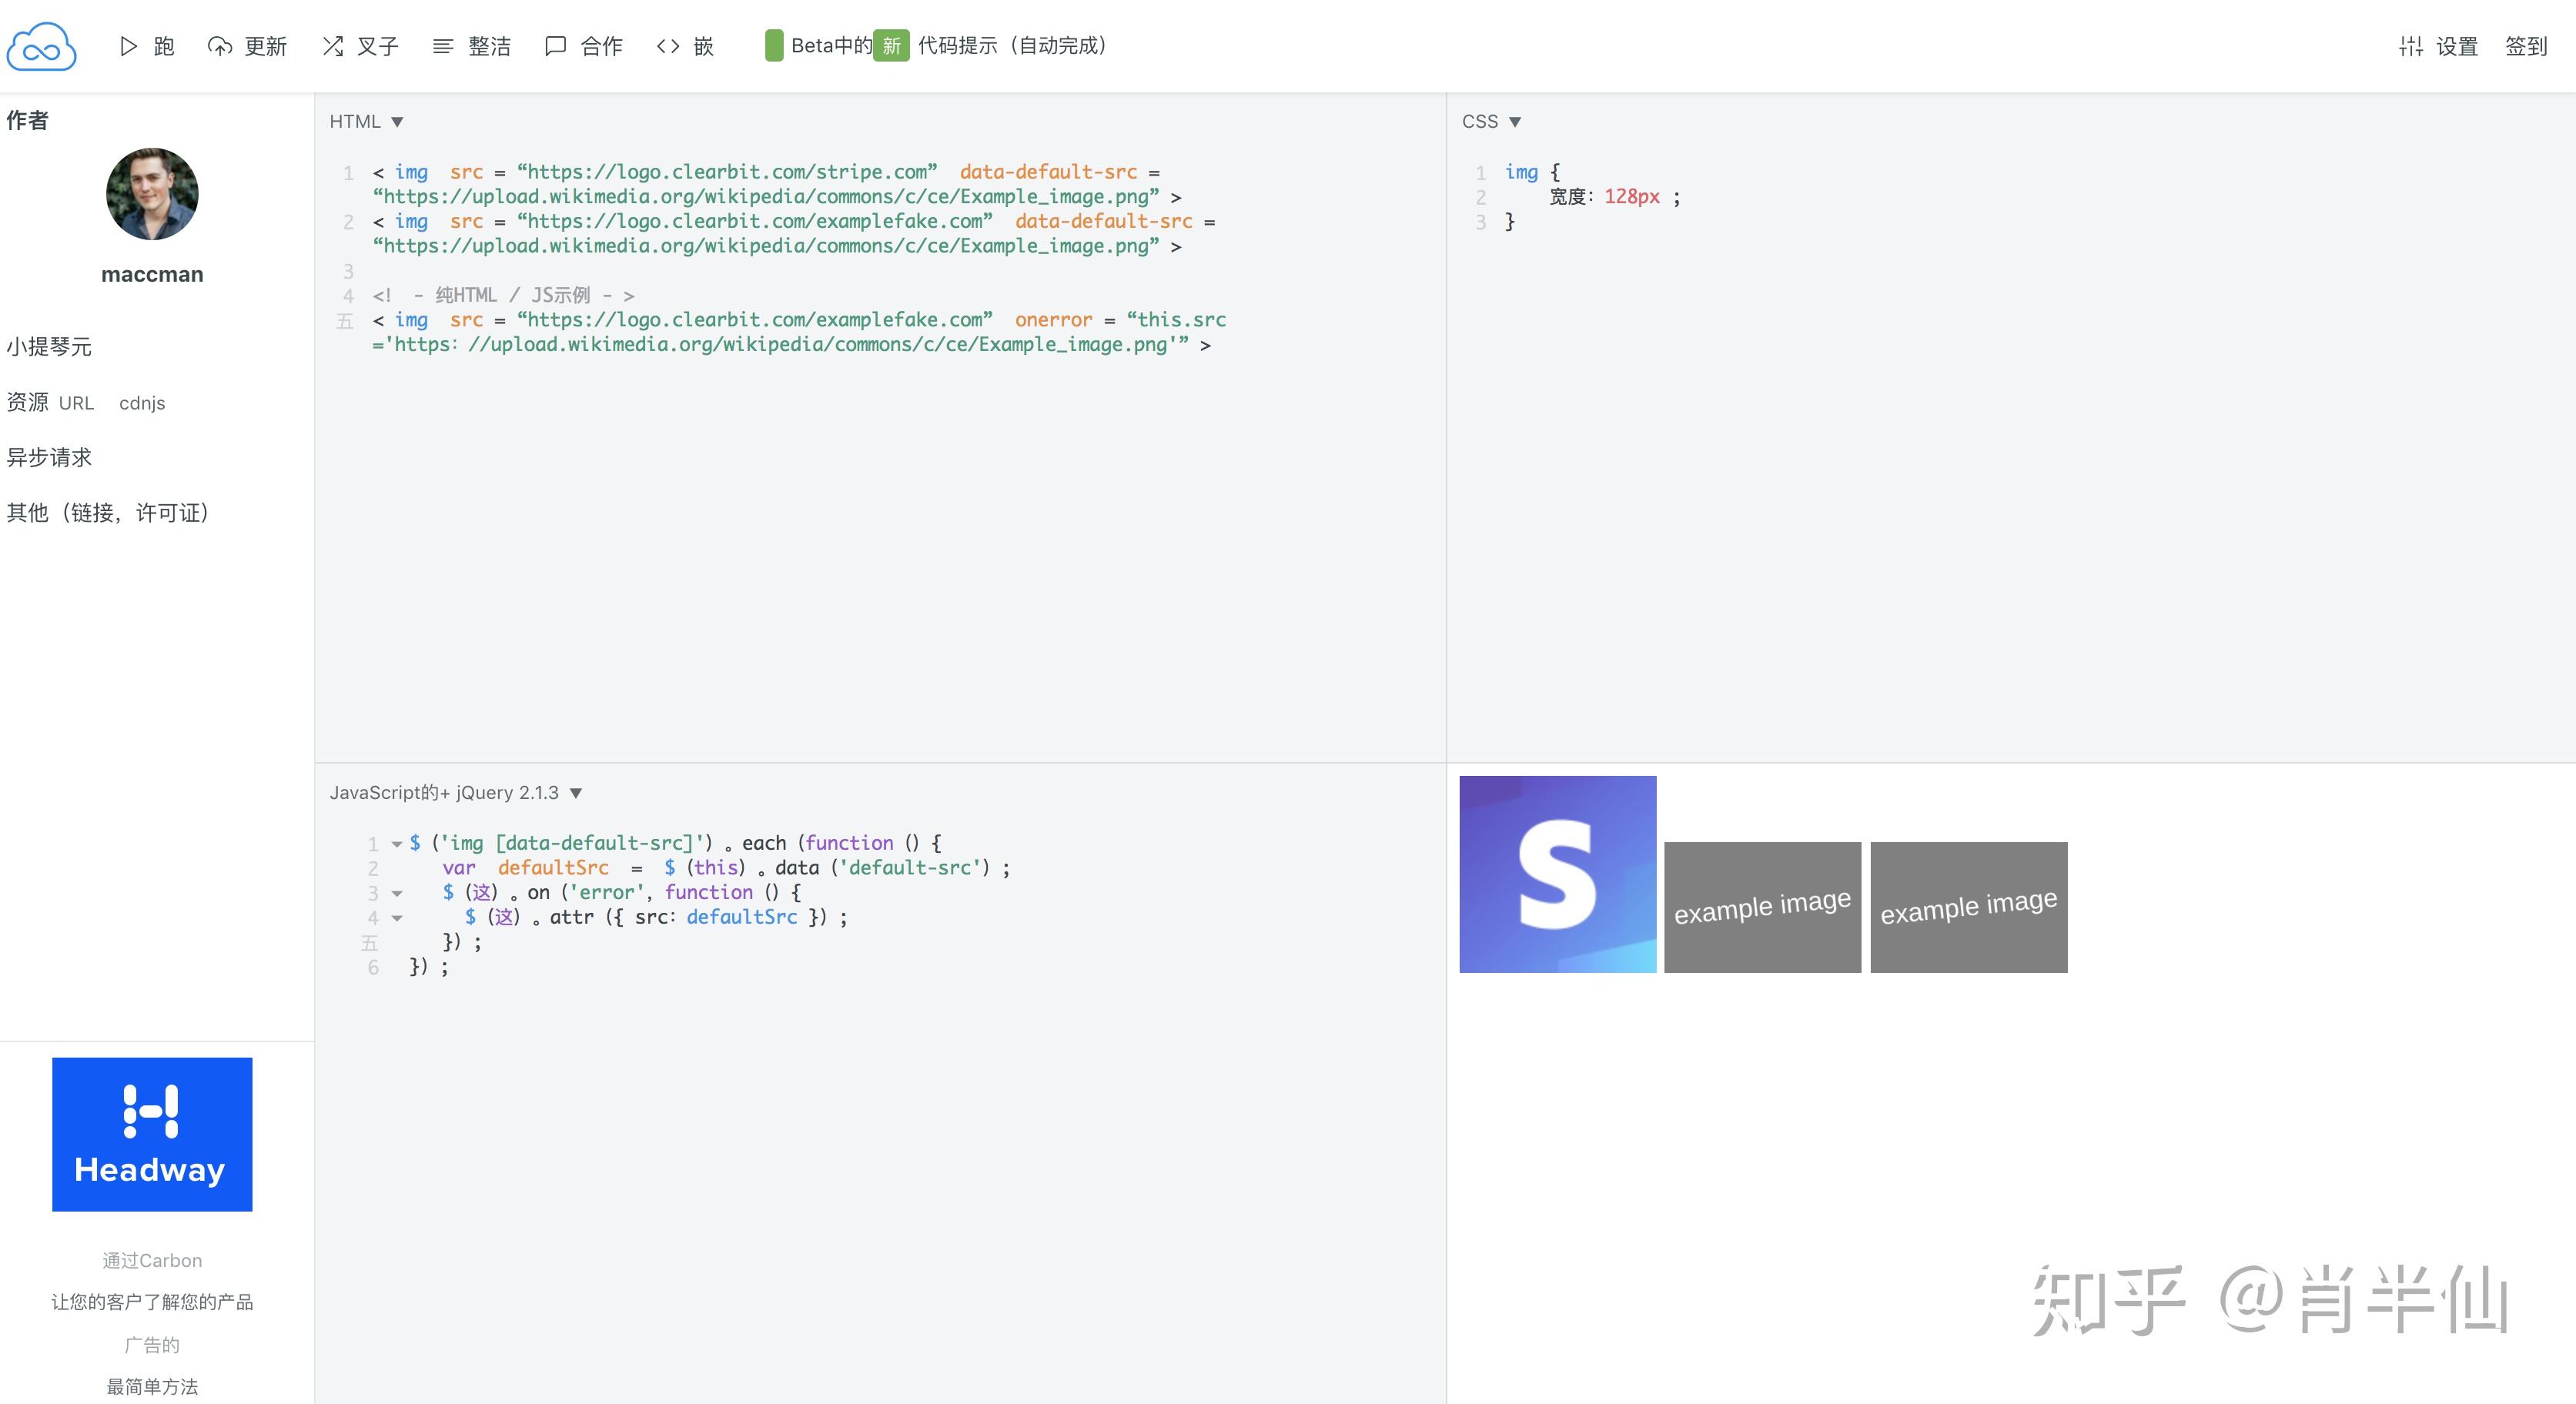Viewport: 2576px width, 1404px height.
Task: Click defaultSrc variable in JS line 2
Action: 553,868
